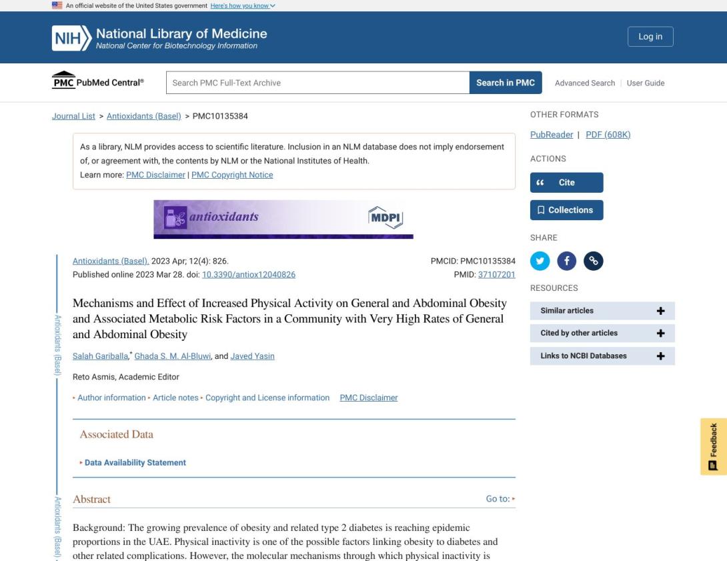Add article to Collections
Viewport: 727px width, 561px height.
tap(566, 210)
